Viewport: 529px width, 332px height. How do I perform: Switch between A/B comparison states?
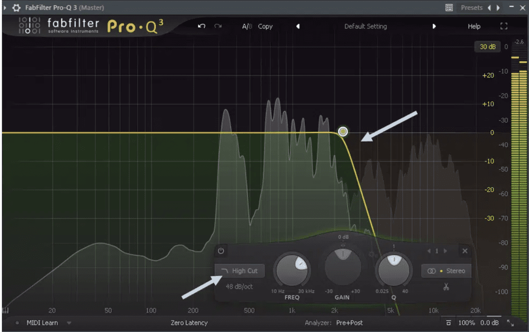tap(247, 25)
